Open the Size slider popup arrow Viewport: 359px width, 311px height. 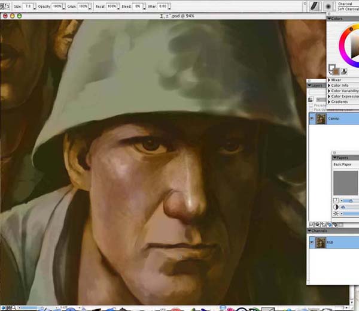click(35, 7)
